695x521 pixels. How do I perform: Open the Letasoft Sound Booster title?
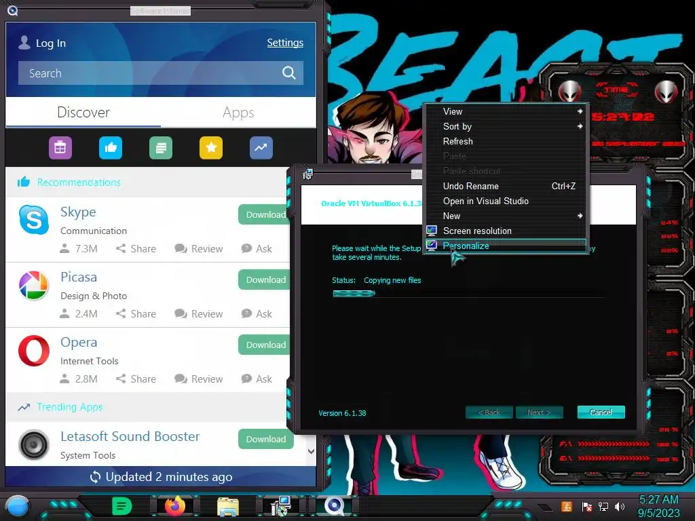[x=130, y=436]
